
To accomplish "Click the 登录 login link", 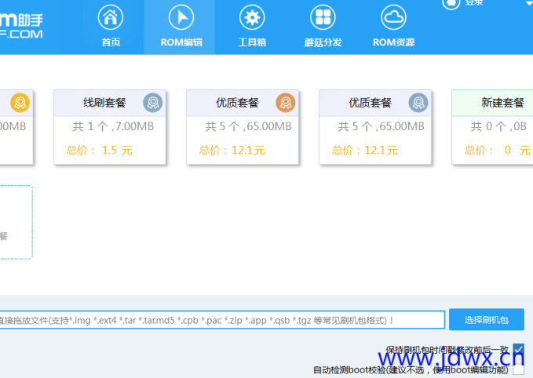I will [x=474, y=2].
